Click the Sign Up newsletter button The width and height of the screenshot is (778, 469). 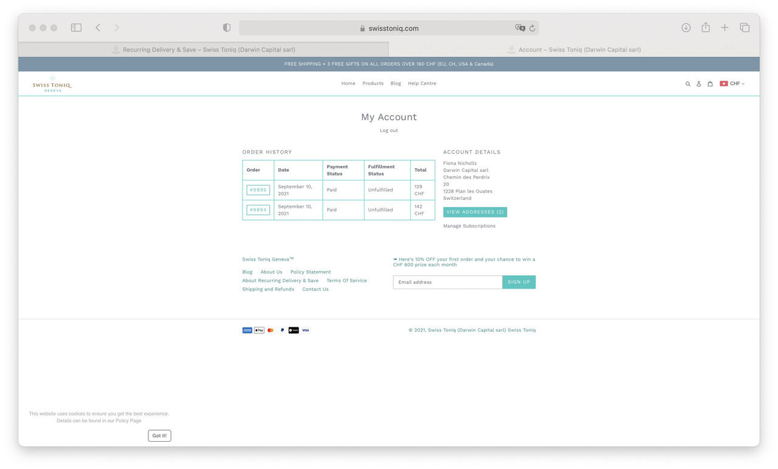point(519,282)
